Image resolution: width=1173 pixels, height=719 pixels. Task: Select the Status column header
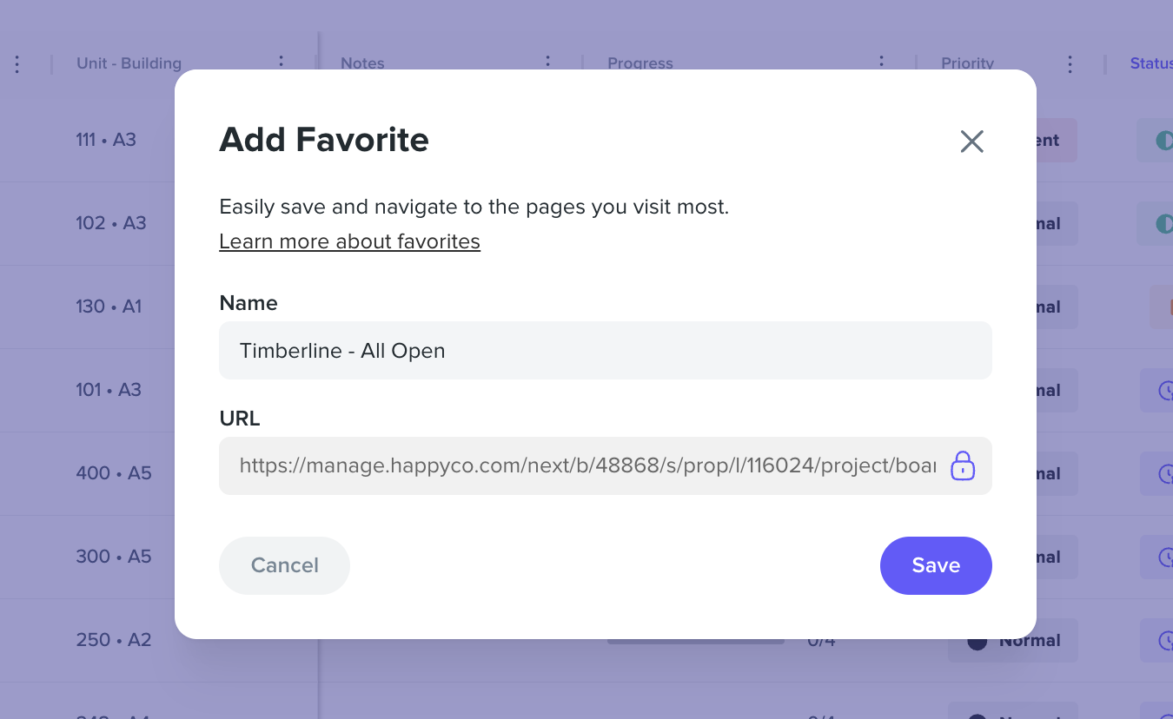(1151, 63)
